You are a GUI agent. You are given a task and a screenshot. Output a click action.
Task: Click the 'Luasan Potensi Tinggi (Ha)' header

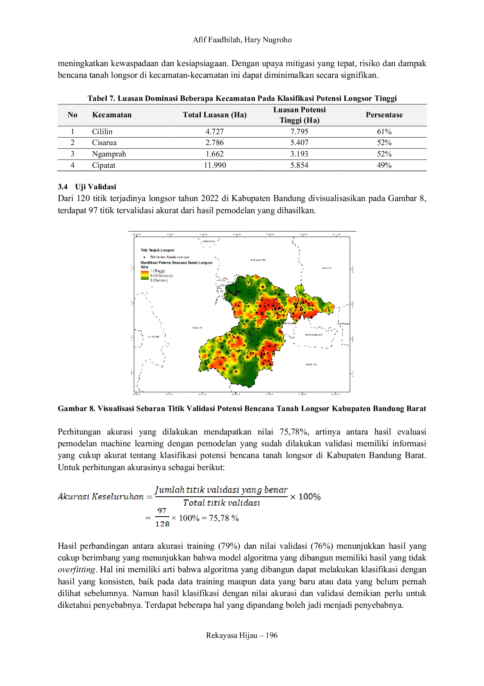click(299, 115)
